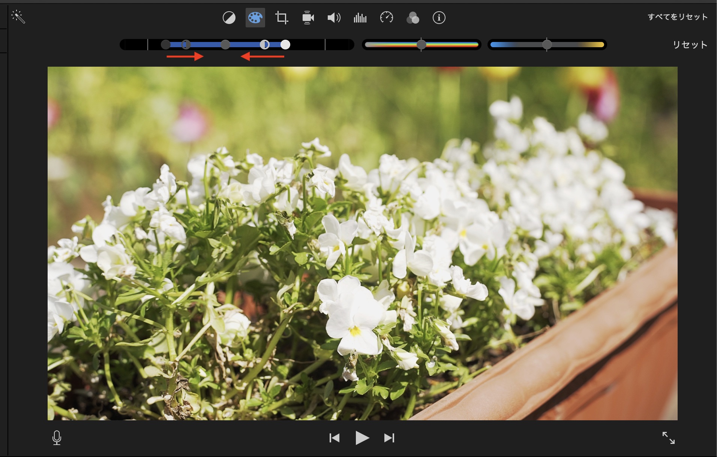Select the color correction palette icon

coord(255,18)
